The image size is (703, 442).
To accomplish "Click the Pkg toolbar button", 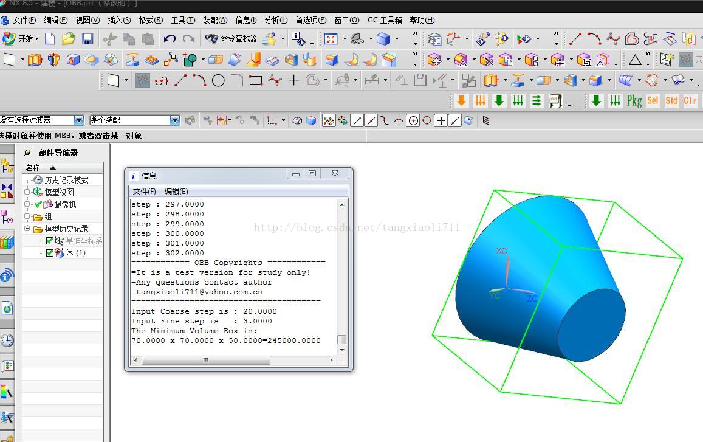I will click(x=634, y=100).
